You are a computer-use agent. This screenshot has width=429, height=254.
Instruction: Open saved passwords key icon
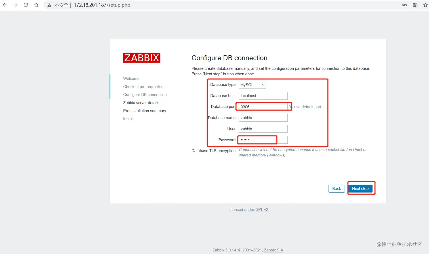(x=405, y=5)
